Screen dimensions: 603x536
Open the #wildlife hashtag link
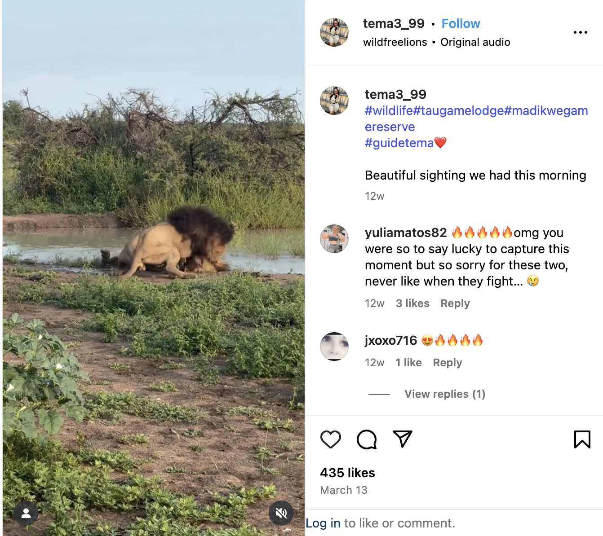point(389,111)
